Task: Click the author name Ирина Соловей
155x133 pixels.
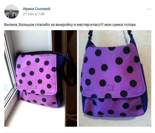Action: pyautogui.click(x=37, y=9)
